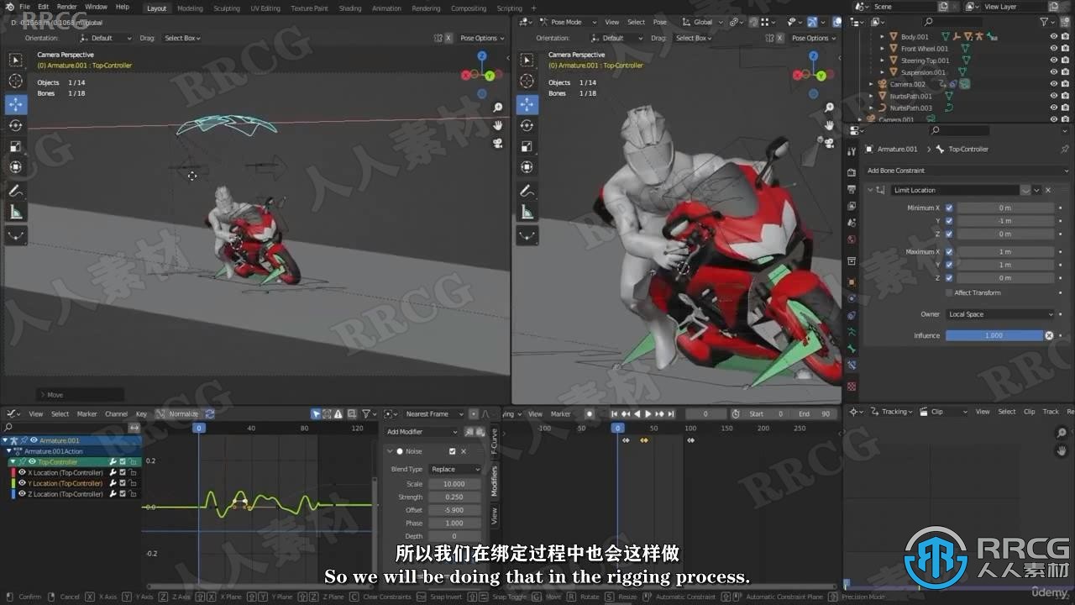Toggle the Noise modifier enabled checkbox
1075x605 pixels.
point(452,451)
